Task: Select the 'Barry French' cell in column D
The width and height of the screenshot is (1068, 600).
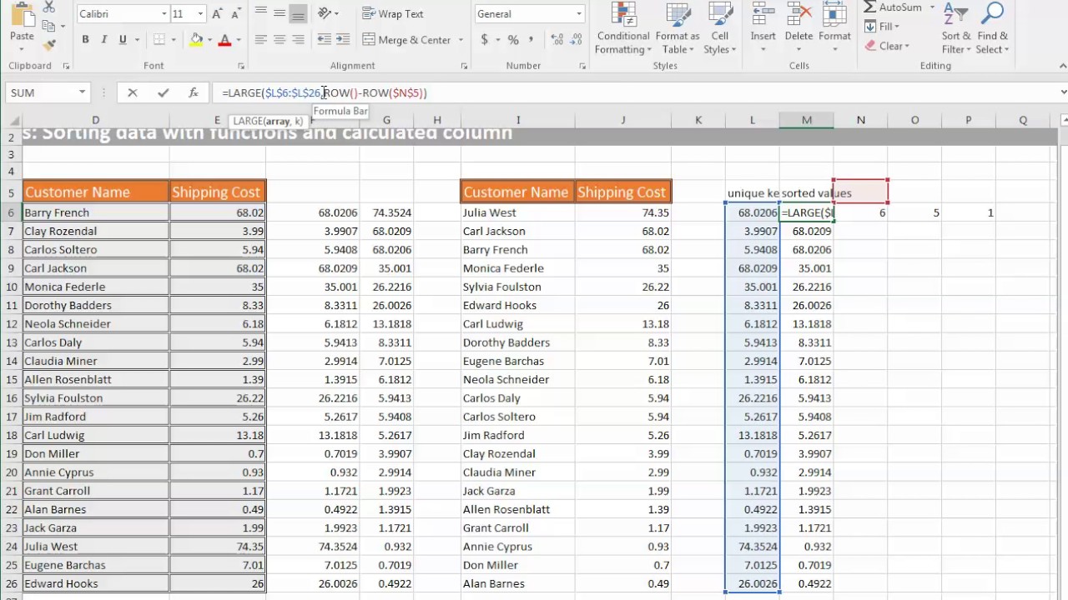Action: [95, 212]
